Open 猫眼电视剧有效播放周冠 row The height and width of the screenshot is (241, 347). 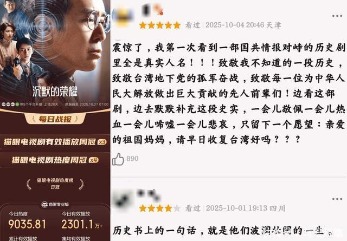point(55,142)
